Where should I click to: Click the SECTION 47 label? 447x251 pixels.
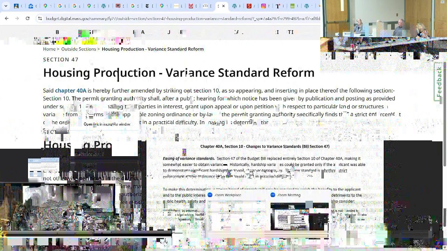pyautogui.click(x=61, y=60)
